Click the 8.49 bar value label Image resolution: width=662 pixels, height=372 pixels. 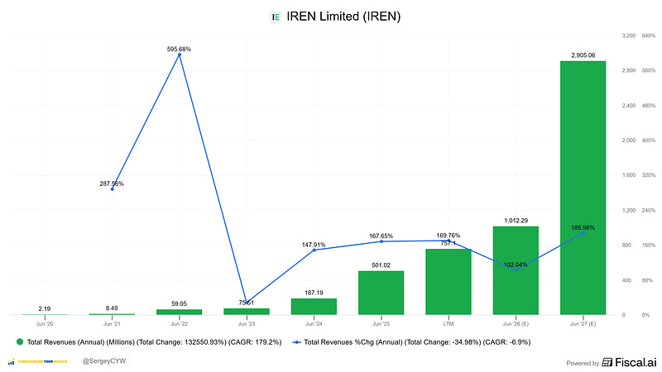click(112, 308)
